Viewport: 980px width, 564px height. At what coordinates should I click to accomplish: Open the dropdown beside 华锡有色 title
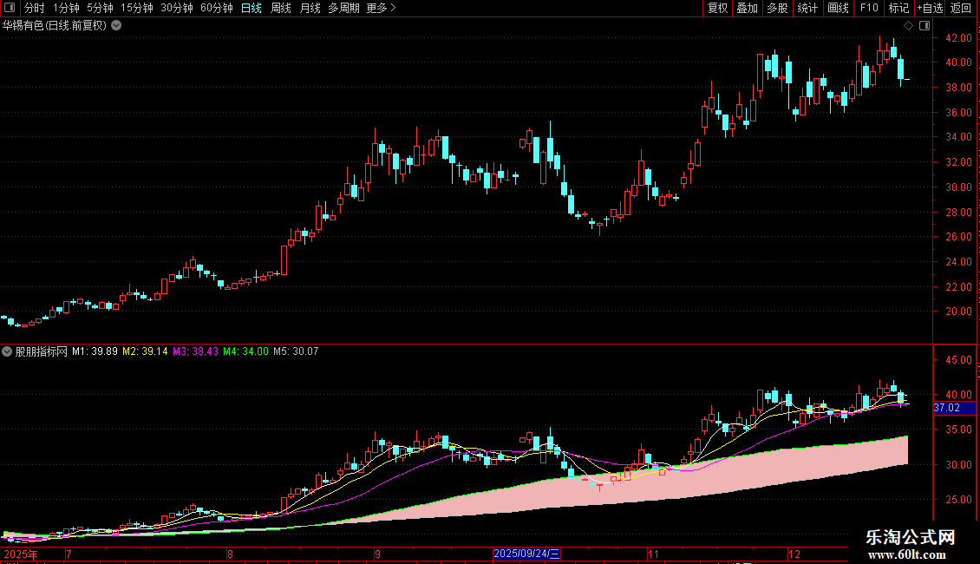[116, 26]
